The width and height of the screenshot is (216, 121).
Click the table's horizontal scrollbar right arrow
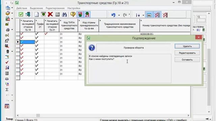188,116
